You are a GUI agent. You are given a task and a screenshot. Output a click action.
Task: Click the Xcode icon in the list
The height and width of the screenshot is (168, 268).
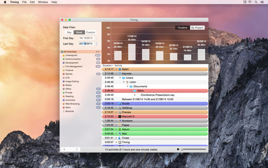click(120, 103)
